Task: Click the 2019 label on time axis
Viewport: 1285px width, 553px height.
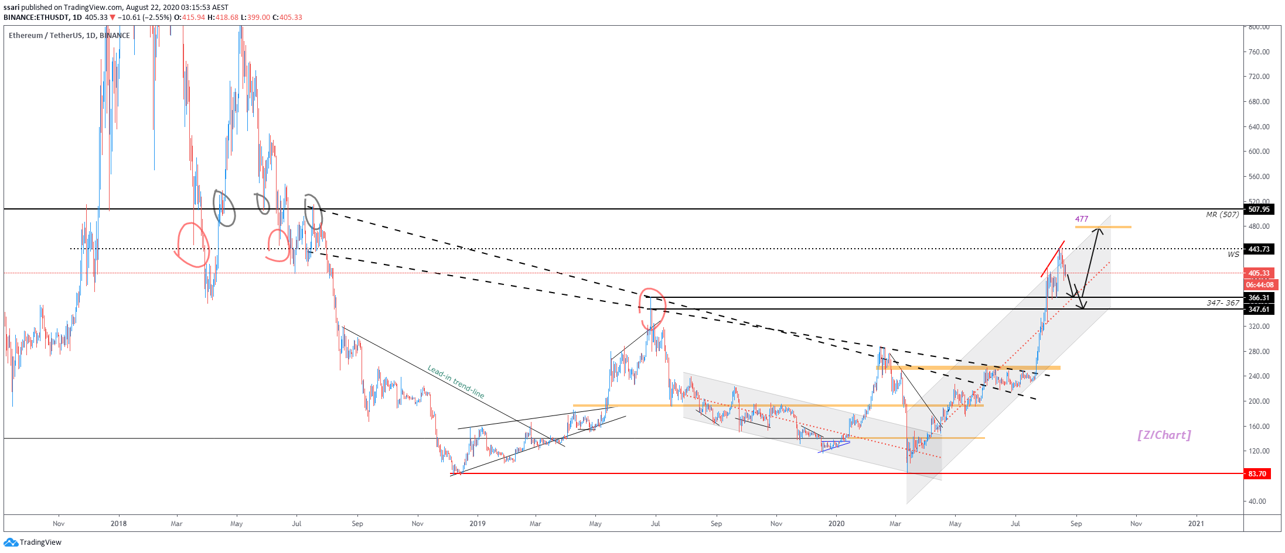Action: tap(478, 524)
